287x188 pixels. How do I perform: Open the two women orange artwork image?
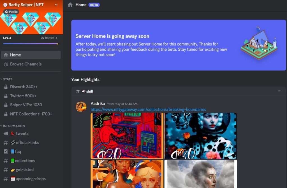pos(127,174)
